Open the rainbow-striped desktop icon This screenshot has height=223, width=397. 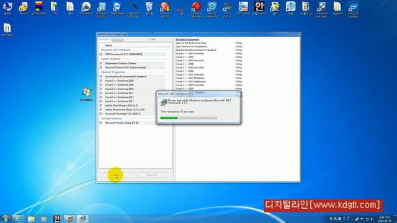[x=39, y=8]
